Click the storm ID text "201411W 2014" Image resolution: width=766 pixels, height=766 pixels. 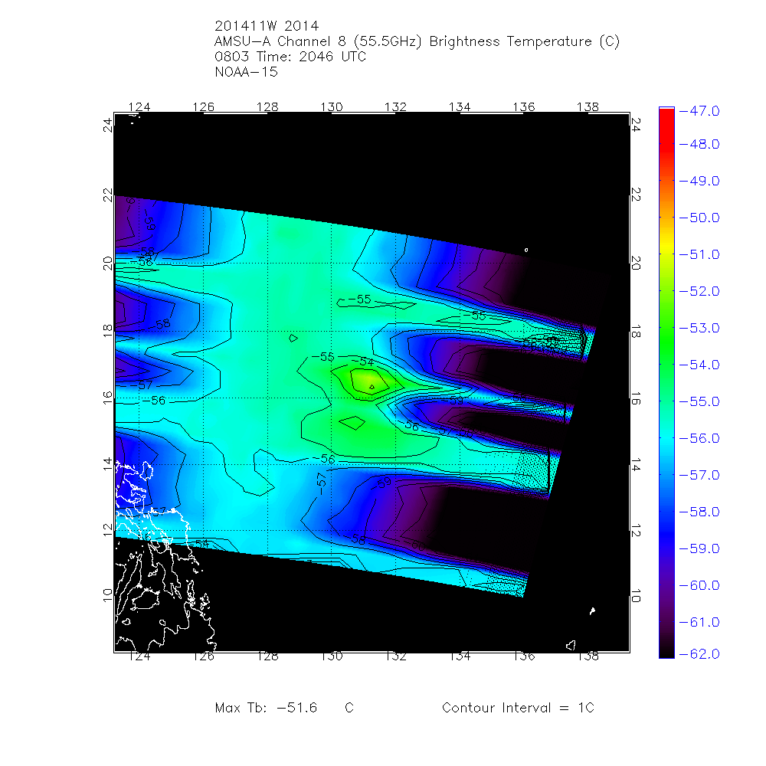point(267,26)
